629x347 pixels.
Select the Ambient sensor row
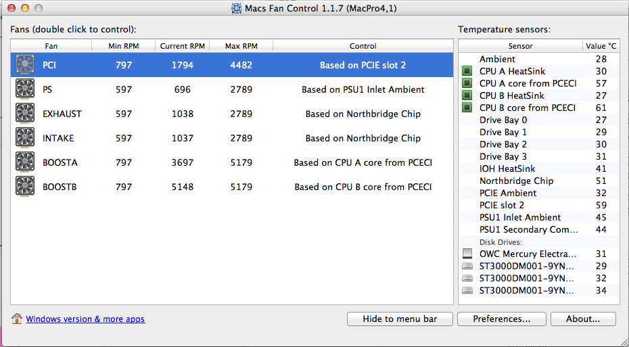[x=539, y=59]
